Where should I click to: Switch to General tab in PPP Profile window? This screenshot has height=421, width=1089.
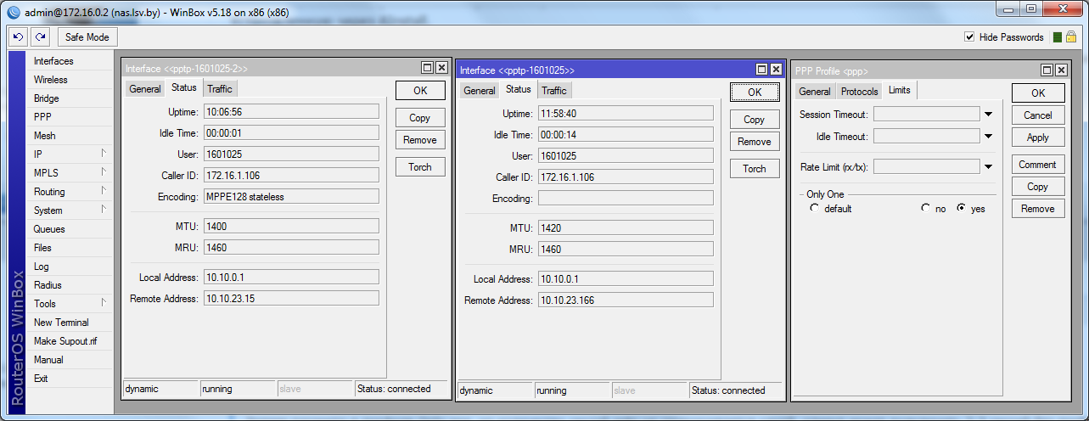point(815,92)
